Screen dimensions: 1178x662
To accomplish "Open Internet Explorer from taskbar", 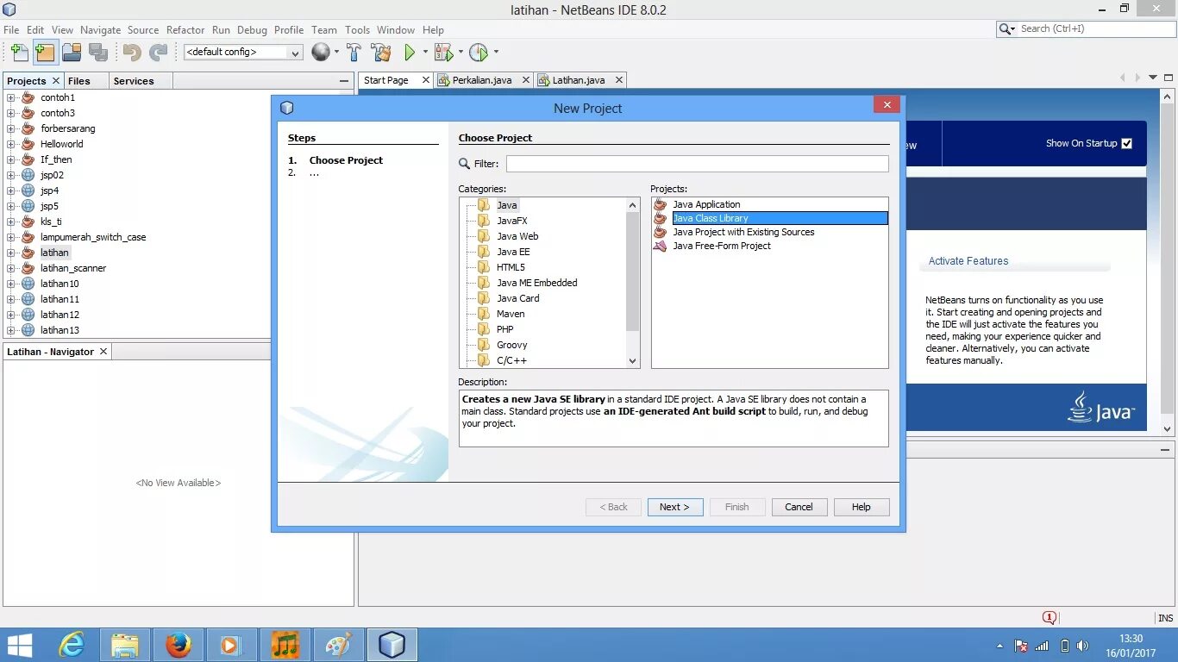I will [71, 645].
